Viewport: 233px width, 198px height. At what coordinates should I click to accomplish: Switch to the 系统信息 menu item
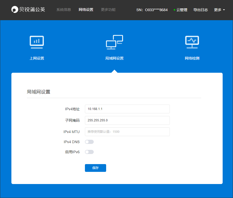click(x=63, y=10)
